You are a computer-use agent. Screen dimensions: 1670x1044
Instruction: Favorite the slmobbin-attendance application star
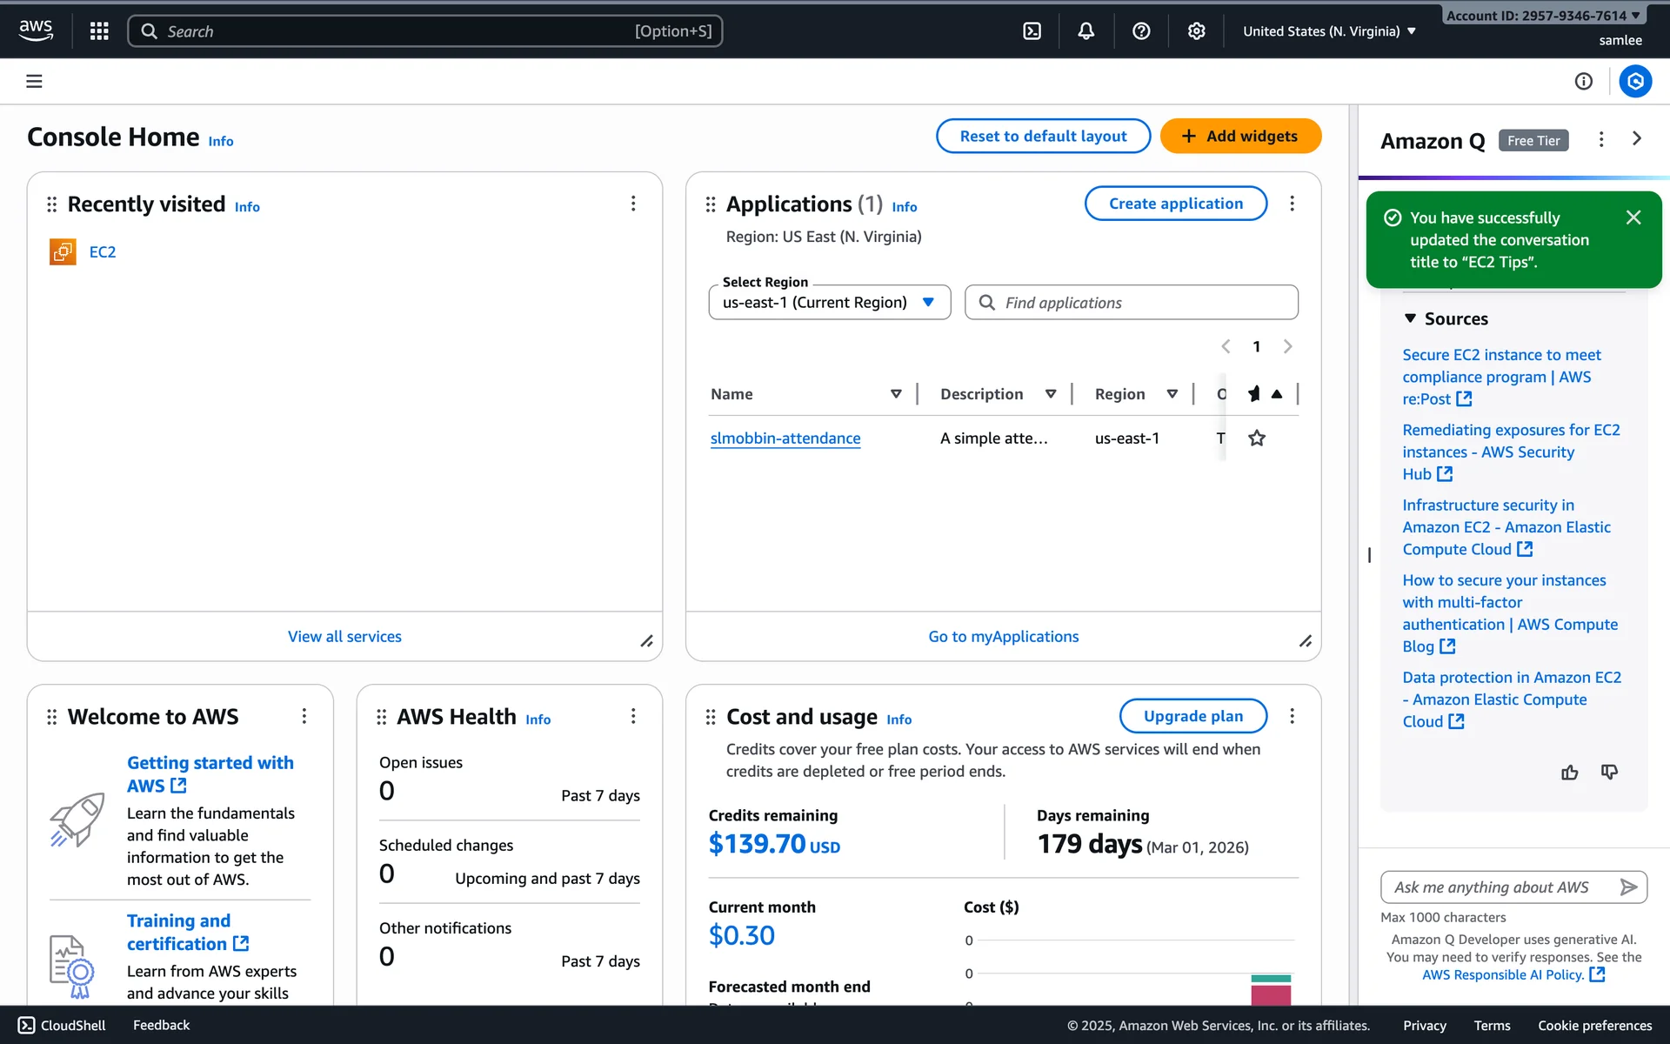pyautogui.click(x=1257, y=438)
